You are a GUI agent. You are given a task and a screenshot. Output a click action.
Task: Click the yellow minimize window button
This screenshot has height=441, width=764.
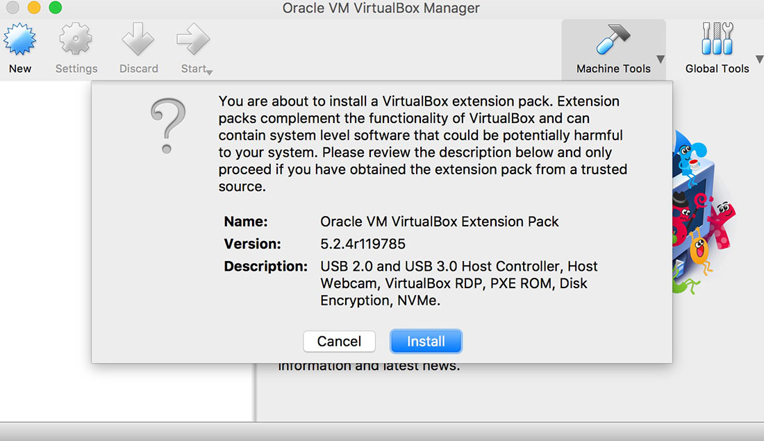click(x=34, y=8)
